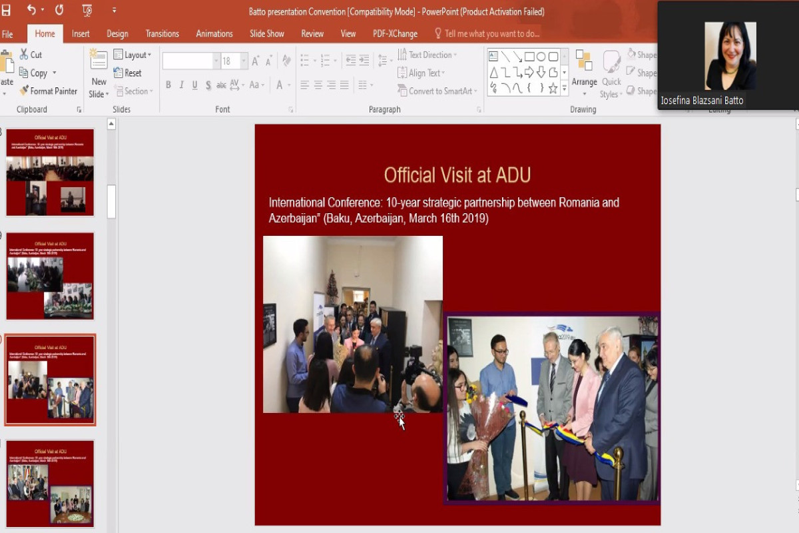Image resolution: width=799 pixels, height=533 pixels.
Task: Click Clear All Formatting icon
Action: click(x=286, y=61)
